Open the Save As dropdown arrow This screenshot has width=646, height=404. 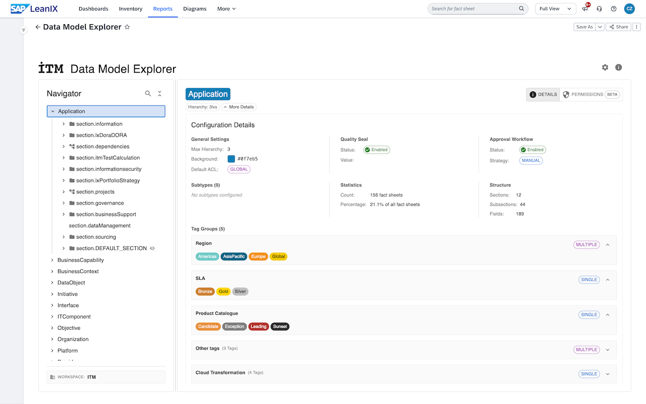click(600, 27)
